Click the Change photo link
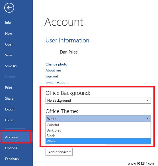The image size is (158, 166). pos(56,64)
